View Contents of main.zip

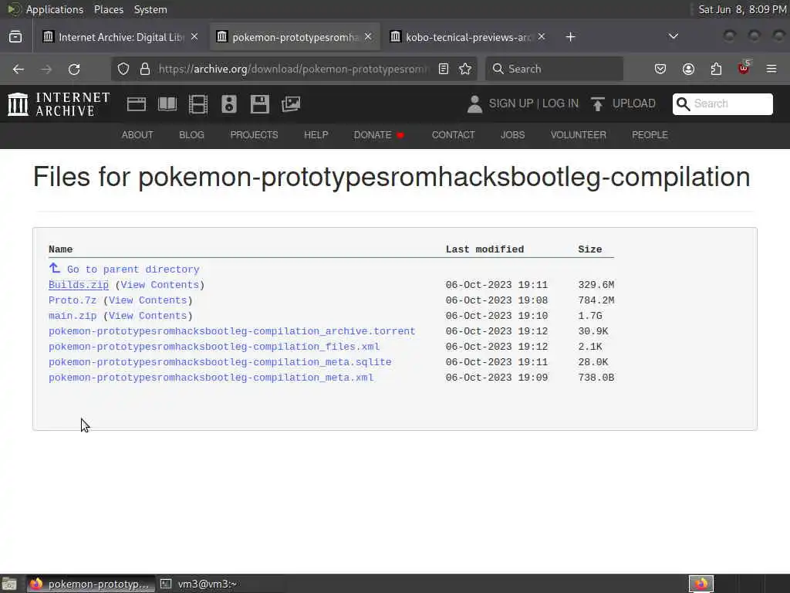point(147,316)
